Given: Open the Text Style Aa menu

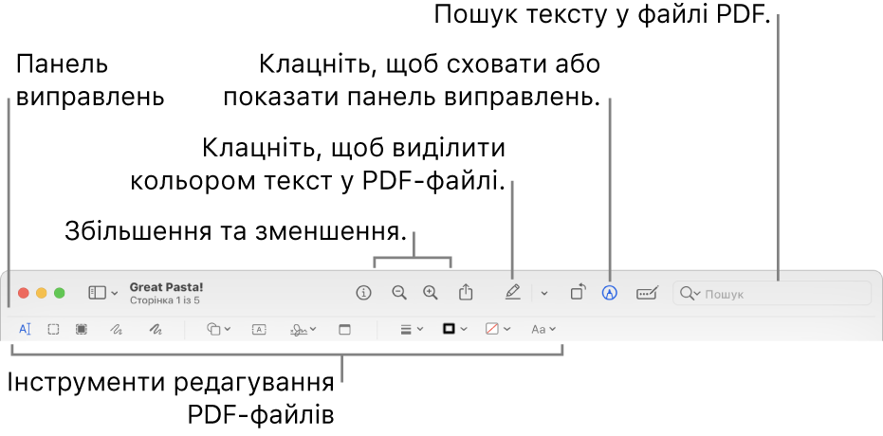Looking at the screenshot, I should point(543,330).
